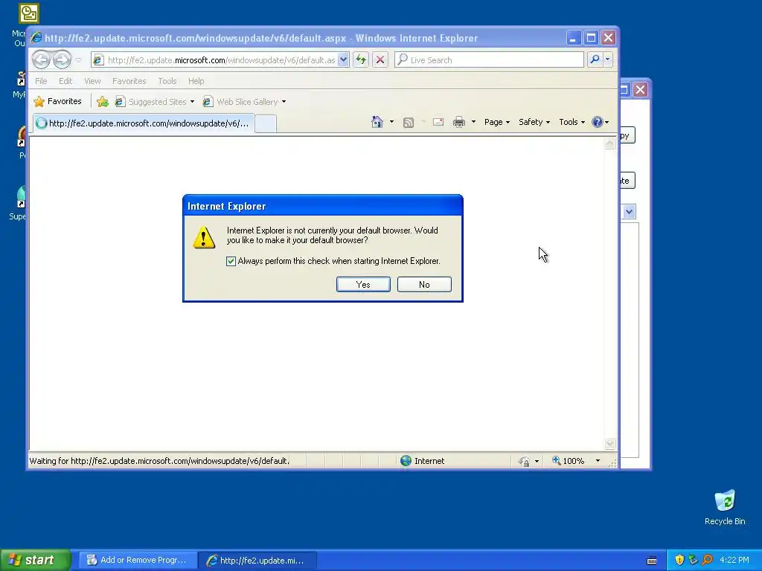Open Suggested Sites link
This screenshot has height=571, width=762.
click(x=151, y=101)
